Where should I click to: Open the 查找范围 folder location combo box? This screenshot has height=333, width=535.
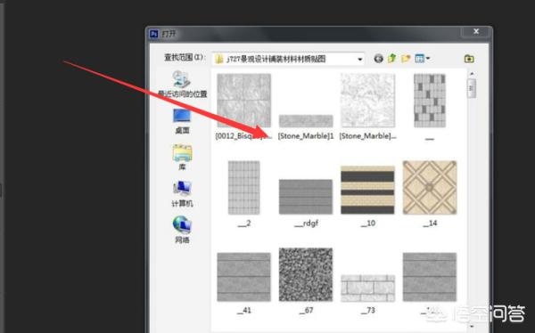click(288, 59)
